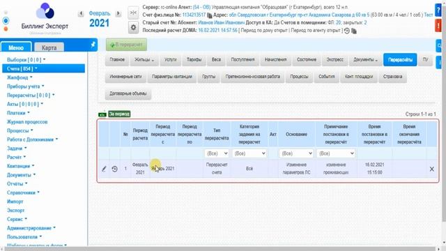
Task: Open the Главное tab
Action: 117,60
